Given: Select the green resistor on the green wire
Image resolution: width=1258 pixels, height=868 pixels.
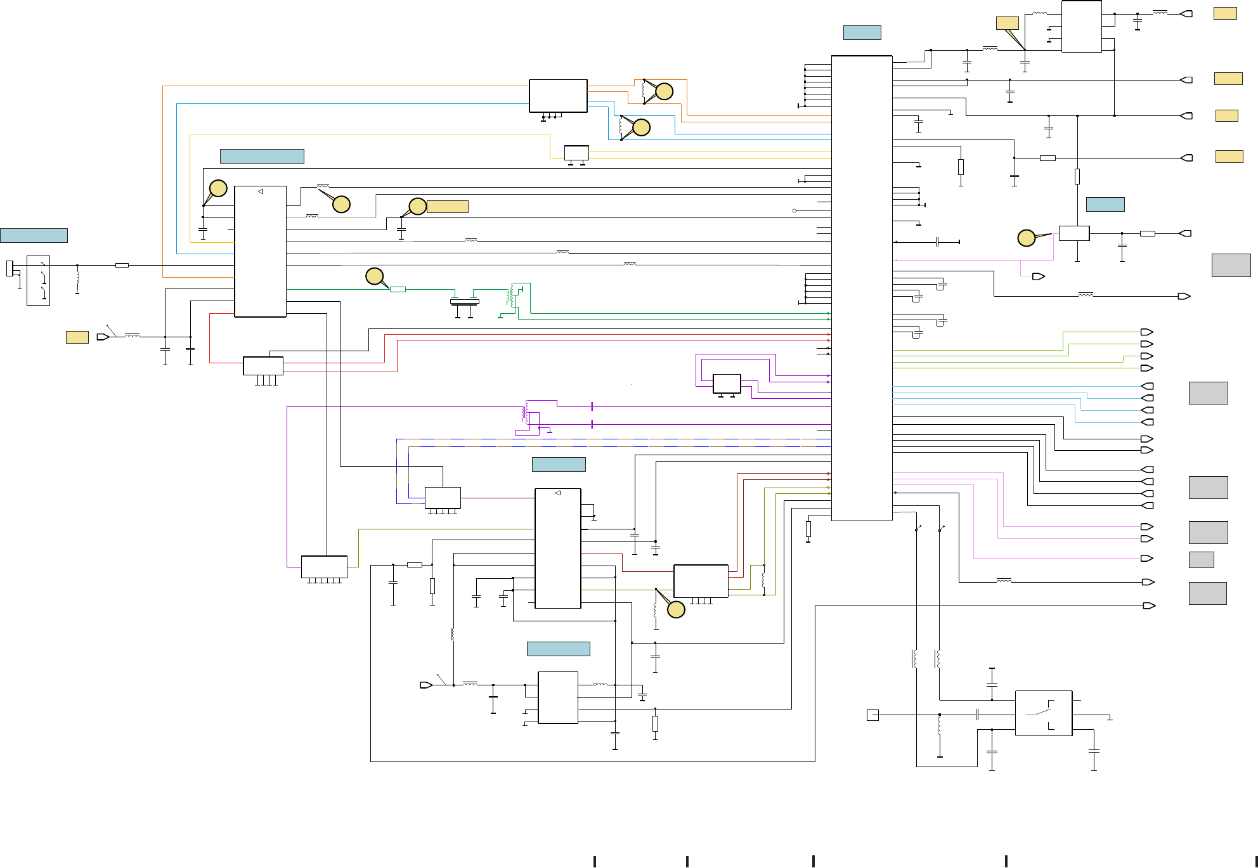Looking at the screenshot, I should (x=398, y=290).
